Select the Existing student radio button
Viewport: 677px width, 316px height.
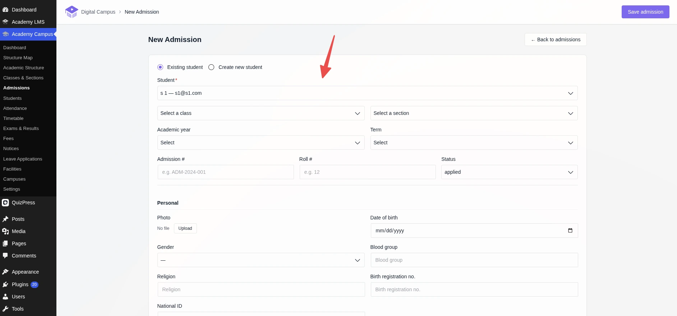(x=160, y=67)
